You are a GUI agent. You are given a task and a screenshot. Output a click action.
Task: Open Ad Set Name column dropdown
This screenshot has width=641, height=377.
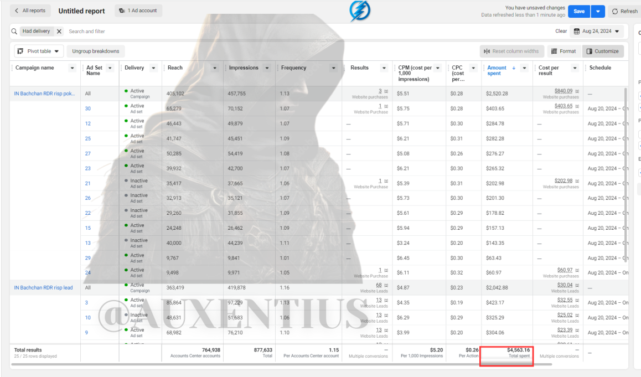point(110,68)
